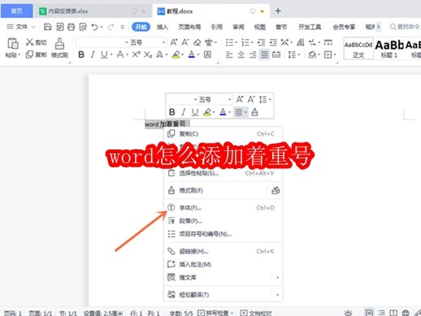Viewport: 421px width, 316px height.
Task: Select justify alignment in ribbon
Action: (264, 54)
